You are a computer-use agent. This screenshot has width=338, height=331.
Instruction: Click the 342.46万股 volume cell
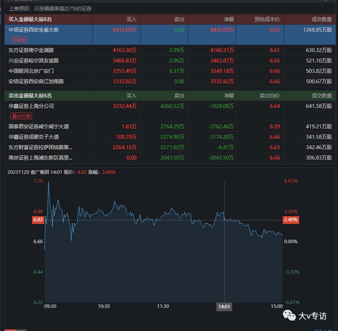(319, 148)
